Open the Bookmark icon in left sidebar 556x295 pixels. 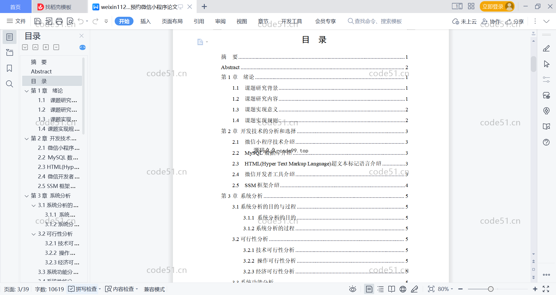tap(10, 68)
